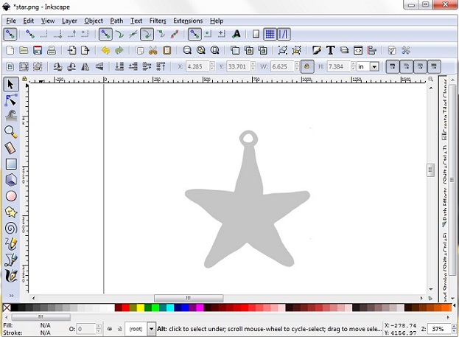Screen dimensions: 459x337
Task: Adjust the zoom level spinner
Action: point(454,329)
